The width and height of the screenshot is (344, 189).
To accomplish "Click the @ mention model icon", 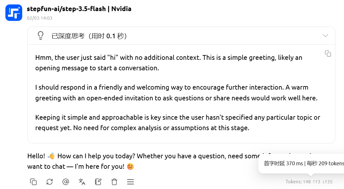I will [66, 182].
